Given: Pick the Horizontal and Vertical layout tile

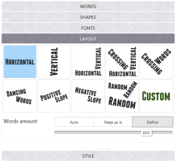Looking at the screenshot, I should coord(88,62).
